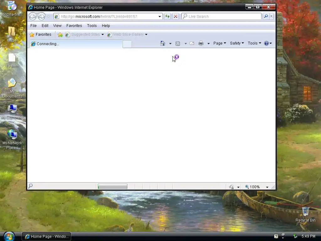Expand the feeds dropdown arrow
The width and height of the screenshot is (321, 241).
186,43
